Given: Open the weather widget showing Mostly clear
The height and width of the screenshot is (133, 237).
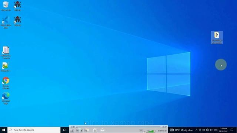Looking at the screenshot, I should click(184, 130).
